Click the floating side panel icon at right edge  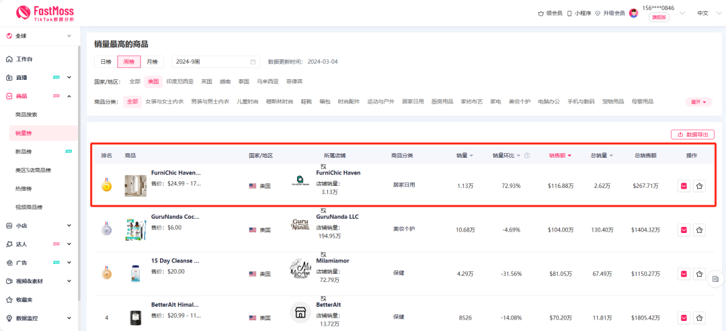(715, 279)
